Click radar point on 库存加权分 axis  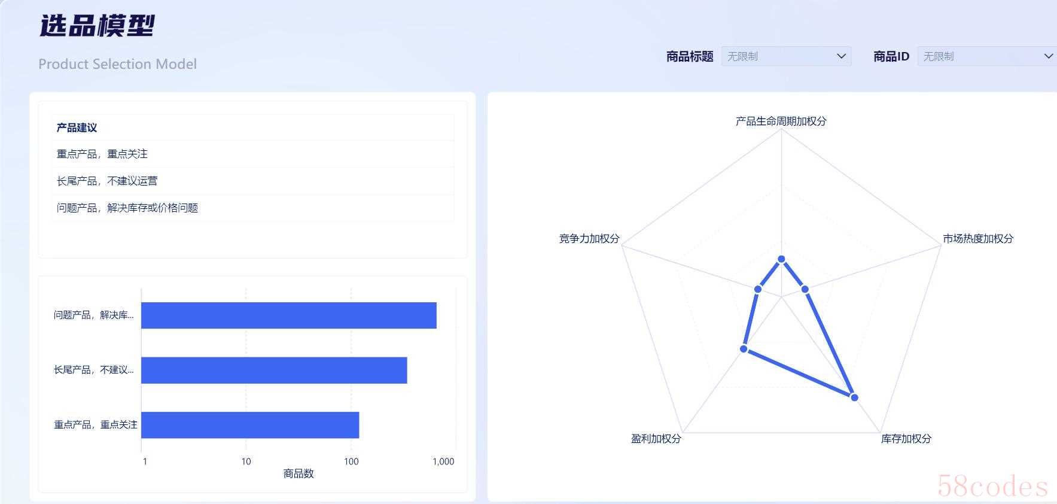[x=854, y=397]
